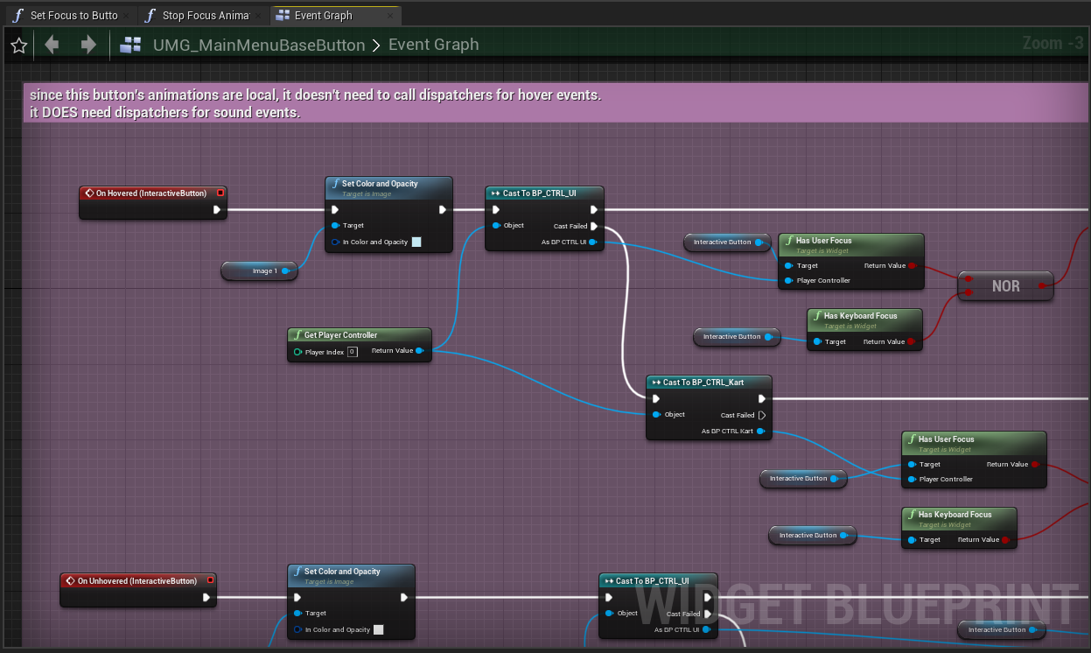This screenshot has width=1091, height=653.
Task: Click the UMG_MainMenuBaseButton breadcrumb
Action: [x=258, y=45]
